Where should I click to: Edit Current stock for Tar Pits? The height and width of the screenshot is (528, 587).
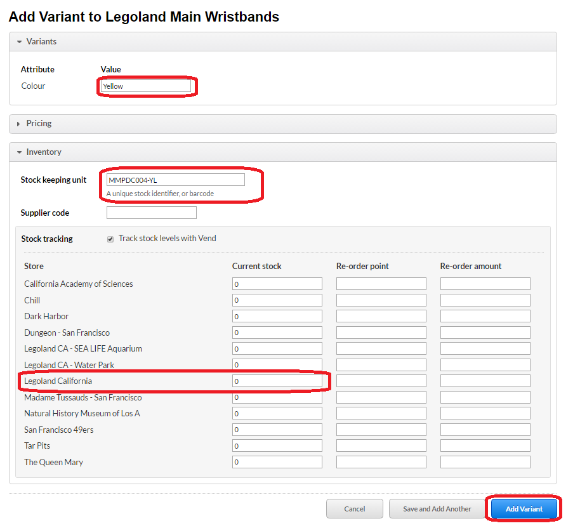pyautogui.click(x=277, y=445)
